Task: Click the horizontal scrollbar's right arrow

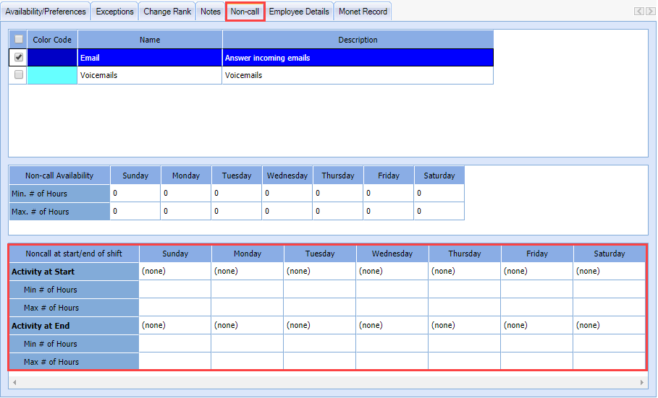Action: 642,381
